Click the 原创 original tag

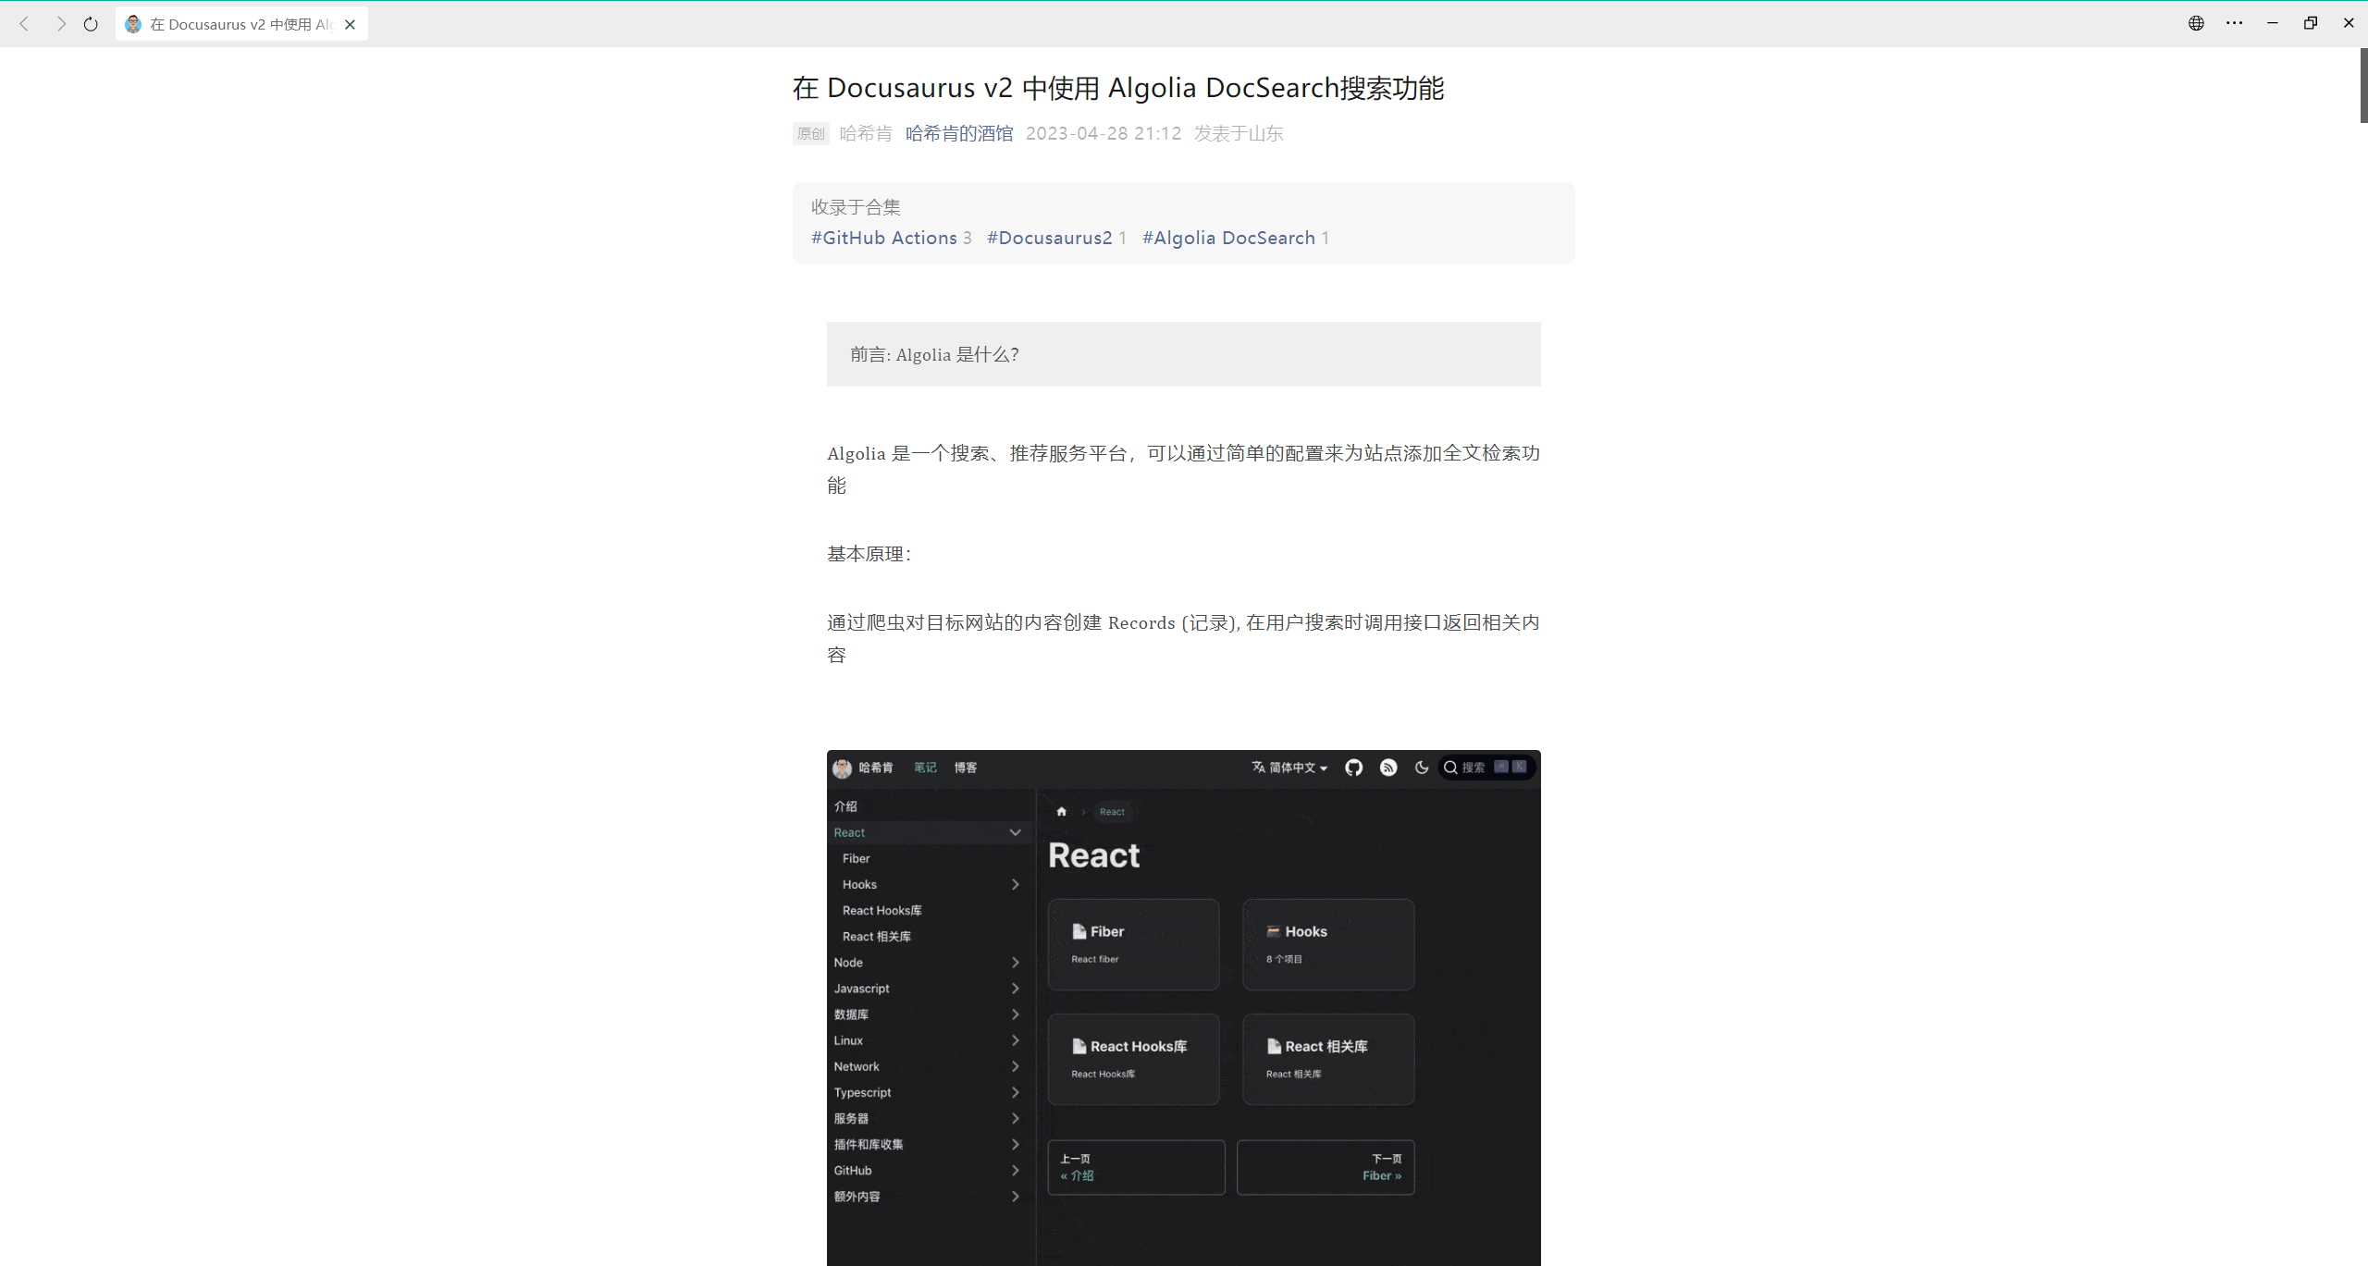[x=810, y=133]
